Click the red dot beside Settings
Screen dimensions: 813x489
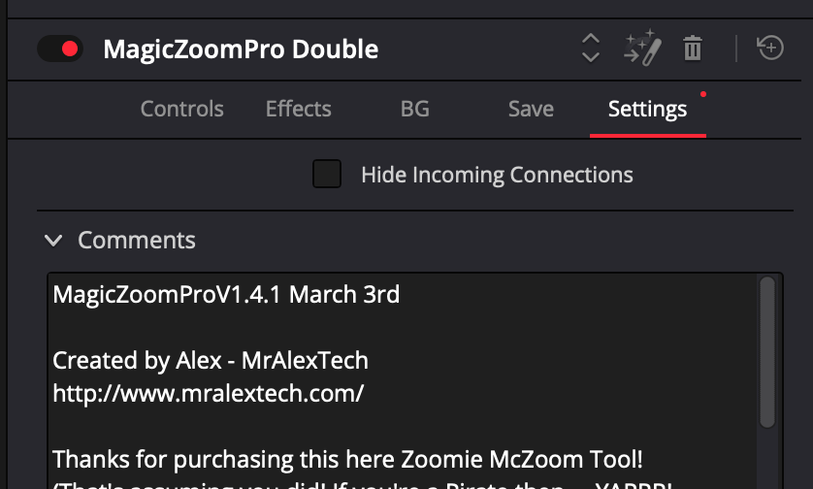703,95
